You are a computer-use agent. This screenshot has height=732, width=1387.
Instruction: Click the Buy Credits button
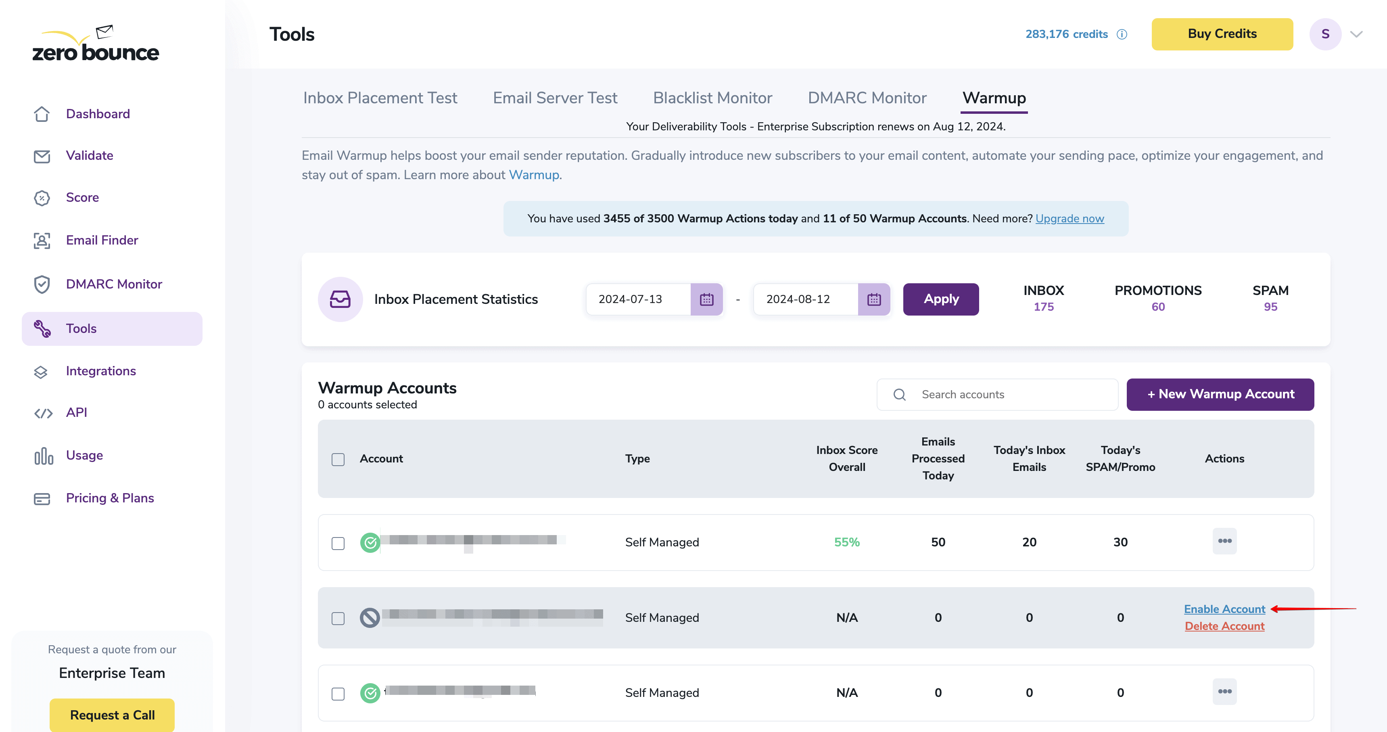click(1222, 34)
